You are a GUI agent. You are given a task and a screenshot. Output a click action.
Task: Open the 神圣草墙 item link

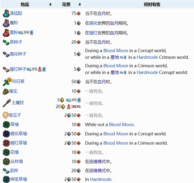18,179
